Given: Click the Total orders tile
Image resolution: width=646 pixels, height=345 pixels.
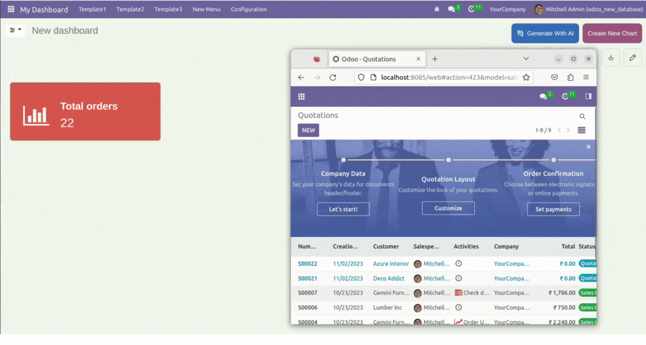Looking at the screenshot, I should (85, 112).
